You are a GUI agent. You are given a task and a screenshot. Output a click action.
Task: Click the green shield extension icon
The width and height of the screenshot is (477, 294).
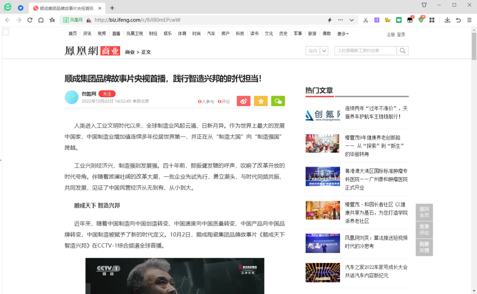click(421, 20)
